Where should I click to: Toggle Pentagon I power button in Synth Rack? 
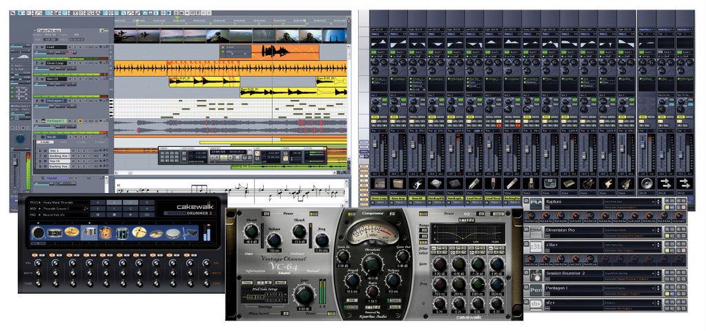point(527,287)
